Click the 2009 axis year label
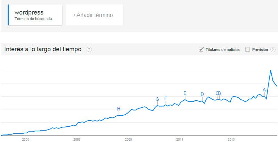The width and height of the screenshot is (278, 142). pos(128,140)
